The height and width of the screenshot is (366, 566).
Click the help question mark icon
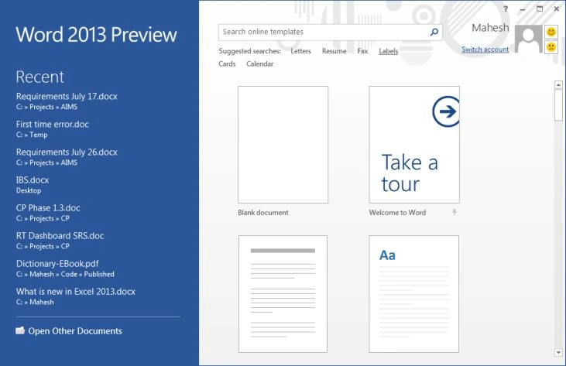click(506, 9)
